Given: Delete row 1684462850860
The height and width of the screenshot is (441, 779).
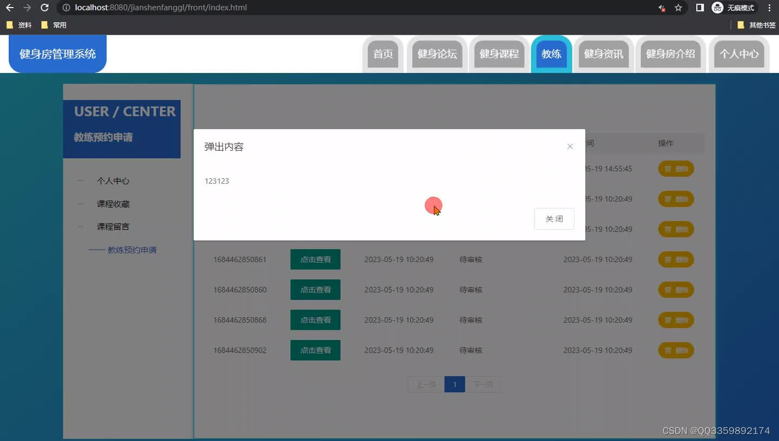Looking at the screenshot, I should (676, 290).
